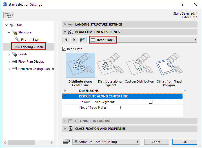Expand Landing Structure Settings panel
The height and width of the screenshot is (148, 202).
pyautogui.click(x=65, y=24)
